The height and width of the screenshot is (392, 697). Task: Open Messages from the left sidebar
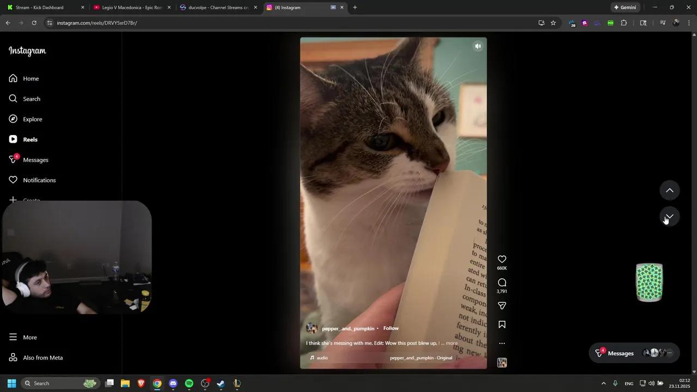click(28, 160)
